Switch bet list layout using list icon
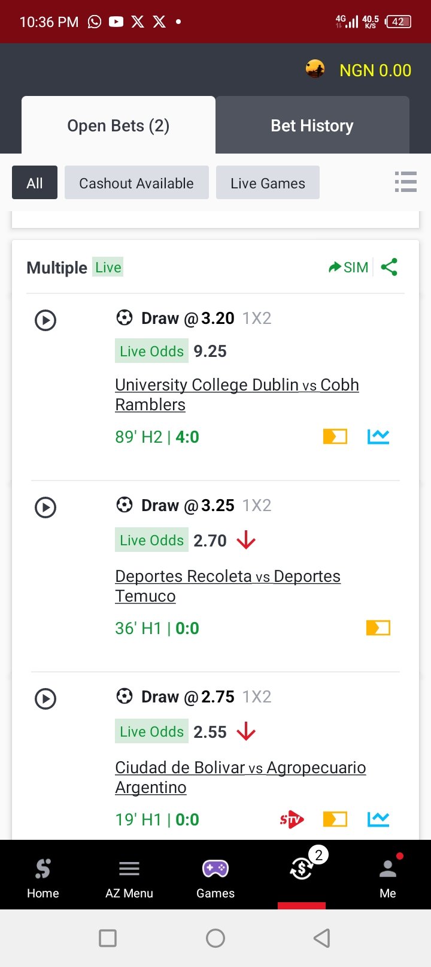This screenshot has height=967, width=431. point(405,182)
